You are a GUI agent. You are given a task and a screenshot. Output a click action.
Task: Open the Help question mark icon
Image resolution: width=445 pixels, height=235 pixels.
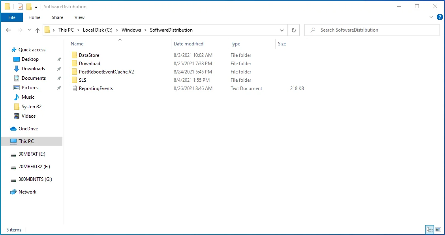(439, 17)
